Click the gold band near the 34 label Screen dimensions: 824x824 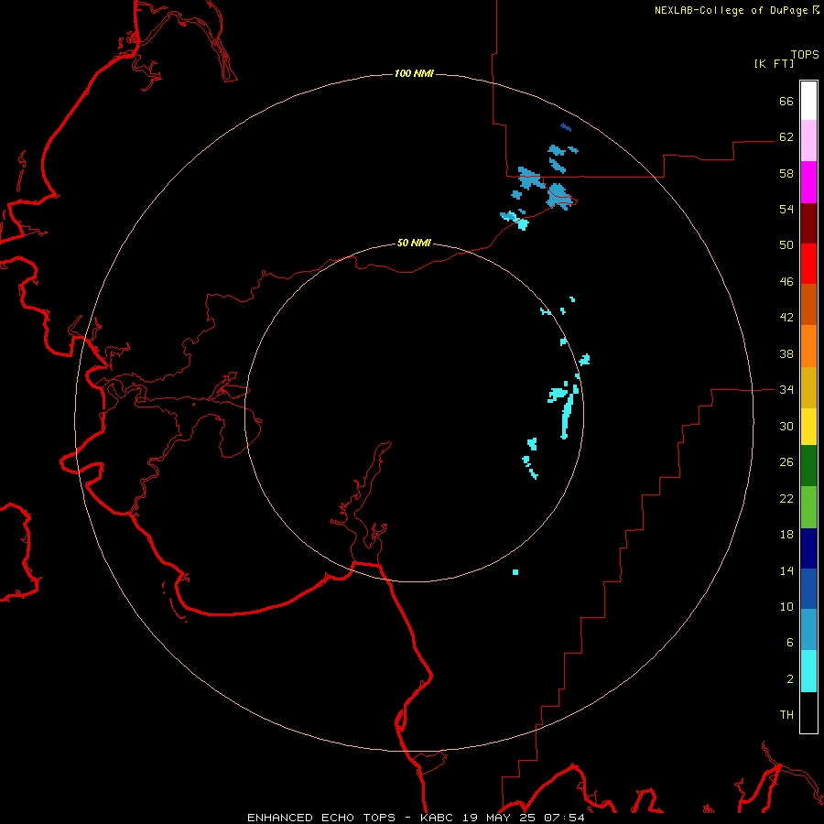pos(808,387)
